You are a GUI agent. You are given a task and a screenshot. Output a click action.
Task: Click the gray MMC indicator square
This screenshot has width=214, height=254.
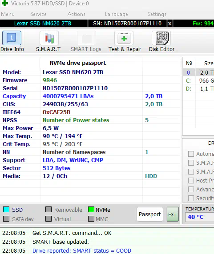(91, 218)
